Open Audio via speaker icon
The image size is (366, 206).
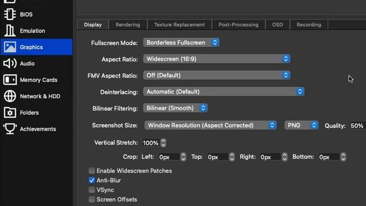(10, 64)
